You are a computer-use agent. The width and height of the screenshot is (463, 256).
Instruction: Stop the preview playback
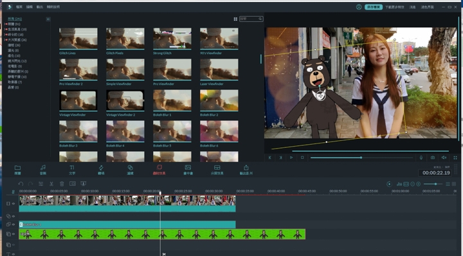point(302,158)
